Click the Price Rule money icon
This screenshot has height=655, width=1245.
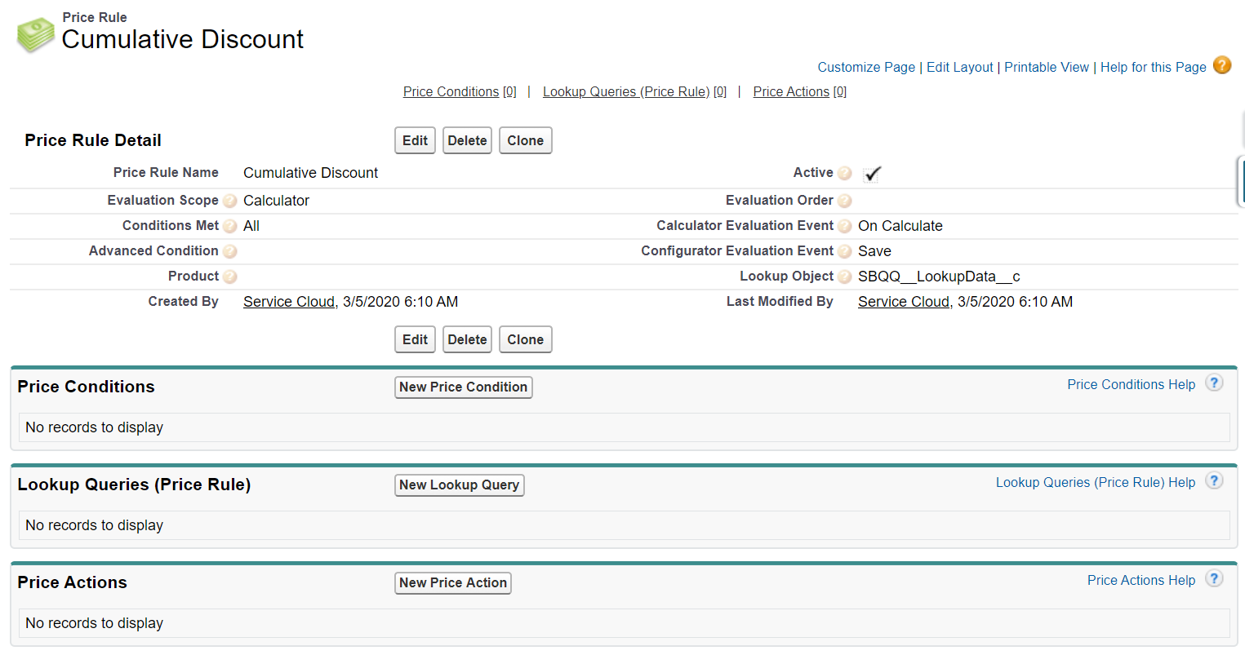coord(36,34)
